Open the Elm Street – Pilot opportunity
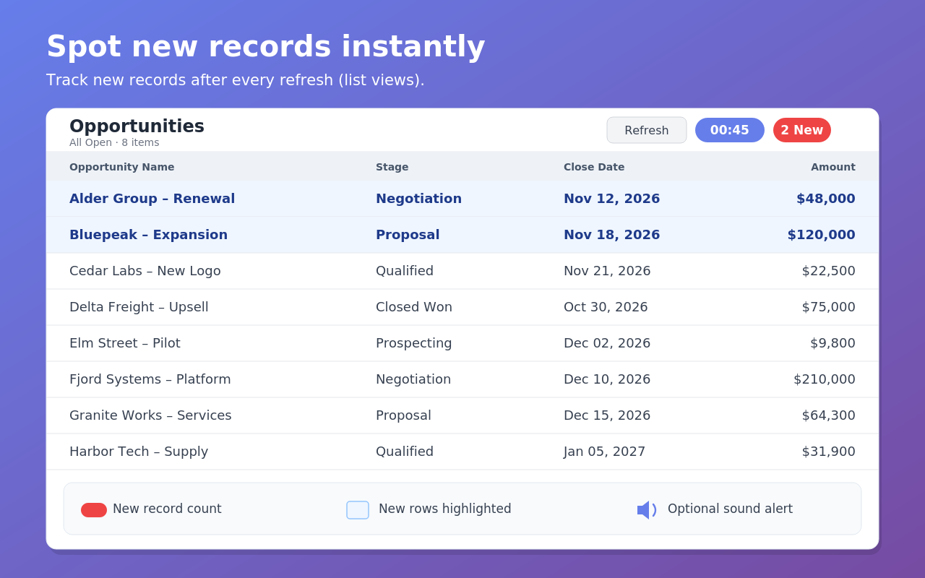 click(125, 343)
